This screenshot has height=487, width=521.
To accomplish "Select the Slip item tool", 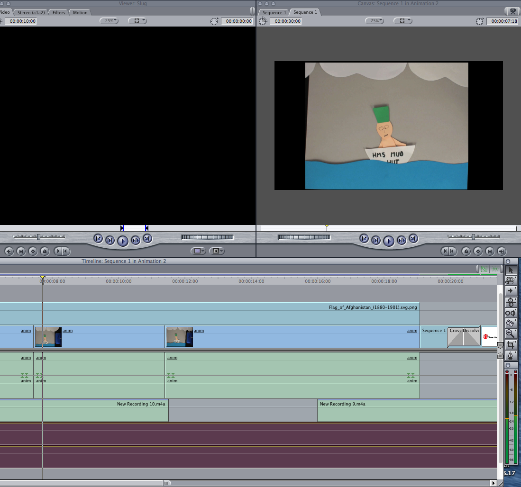I will click(x=511, y=312).
